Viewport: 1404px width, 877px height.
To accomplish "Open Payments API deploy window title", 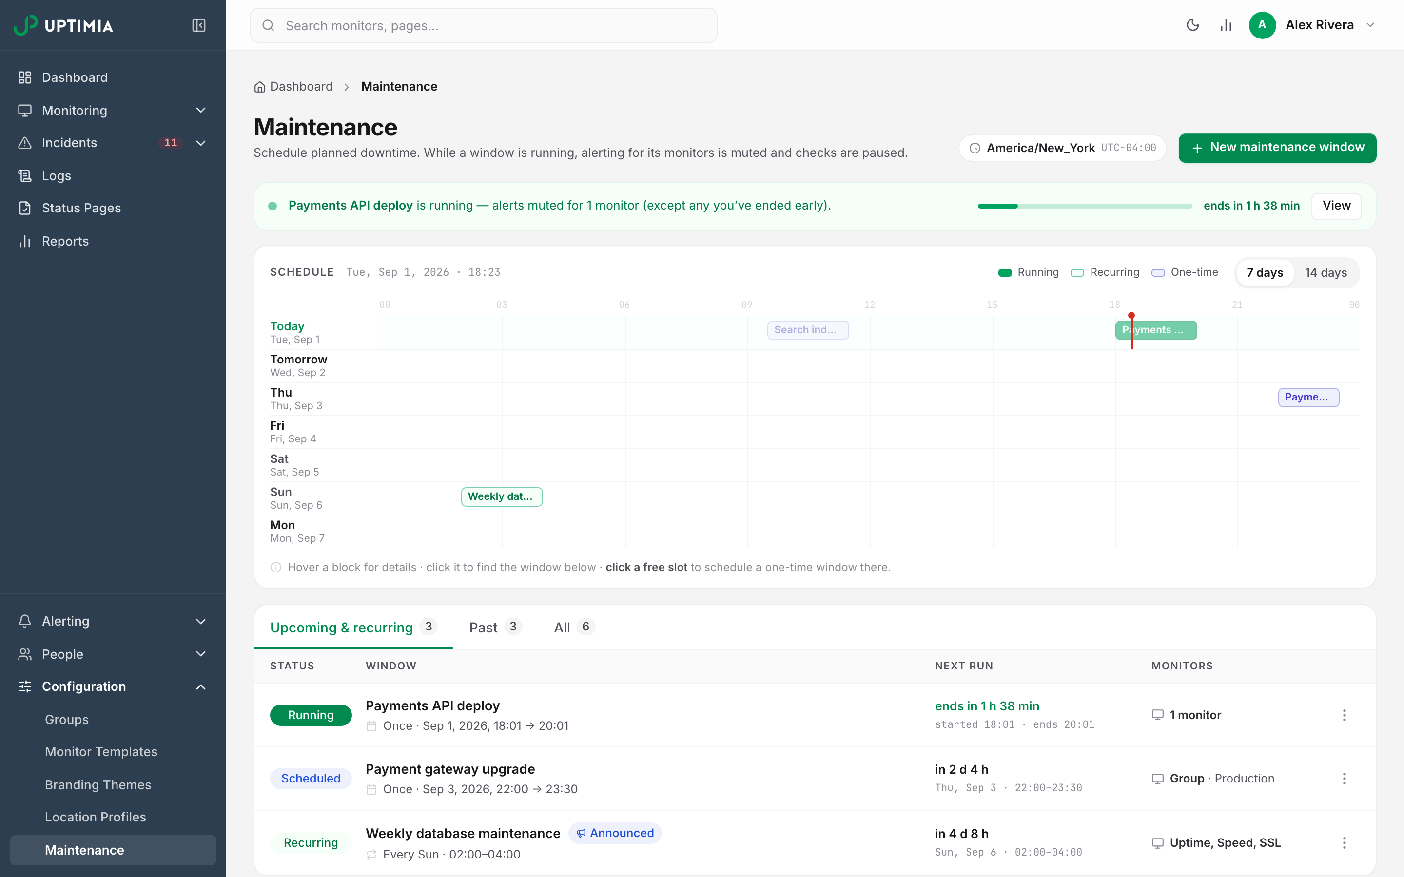I will pos(432,706).
